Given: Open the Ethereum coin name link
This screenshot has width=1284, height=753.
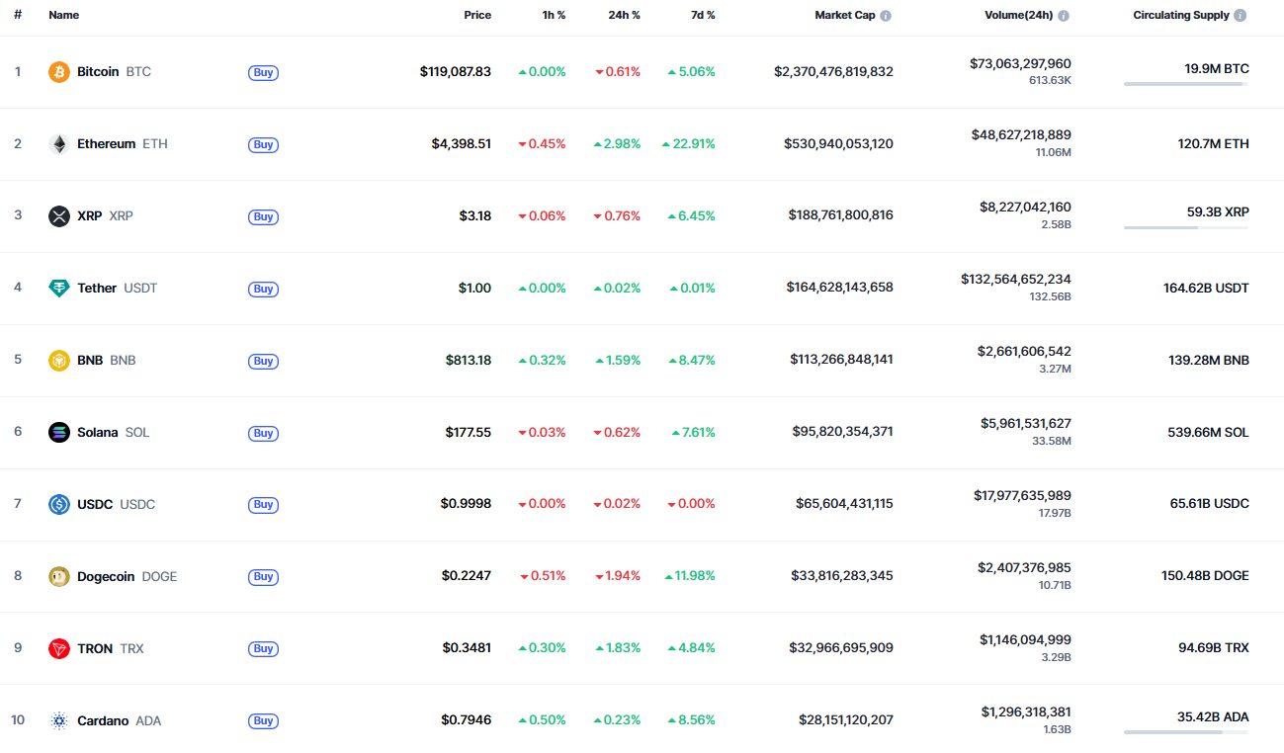Looking at the screenshot, I should 106,144.
